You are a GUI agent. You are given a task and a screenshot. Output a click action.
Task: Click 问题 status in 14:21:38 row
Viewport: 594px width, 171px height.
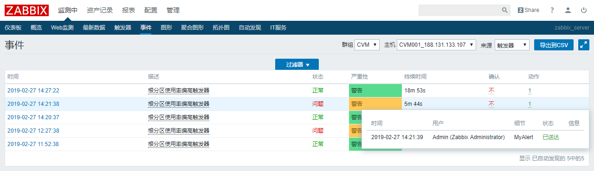tap(318, 104)
